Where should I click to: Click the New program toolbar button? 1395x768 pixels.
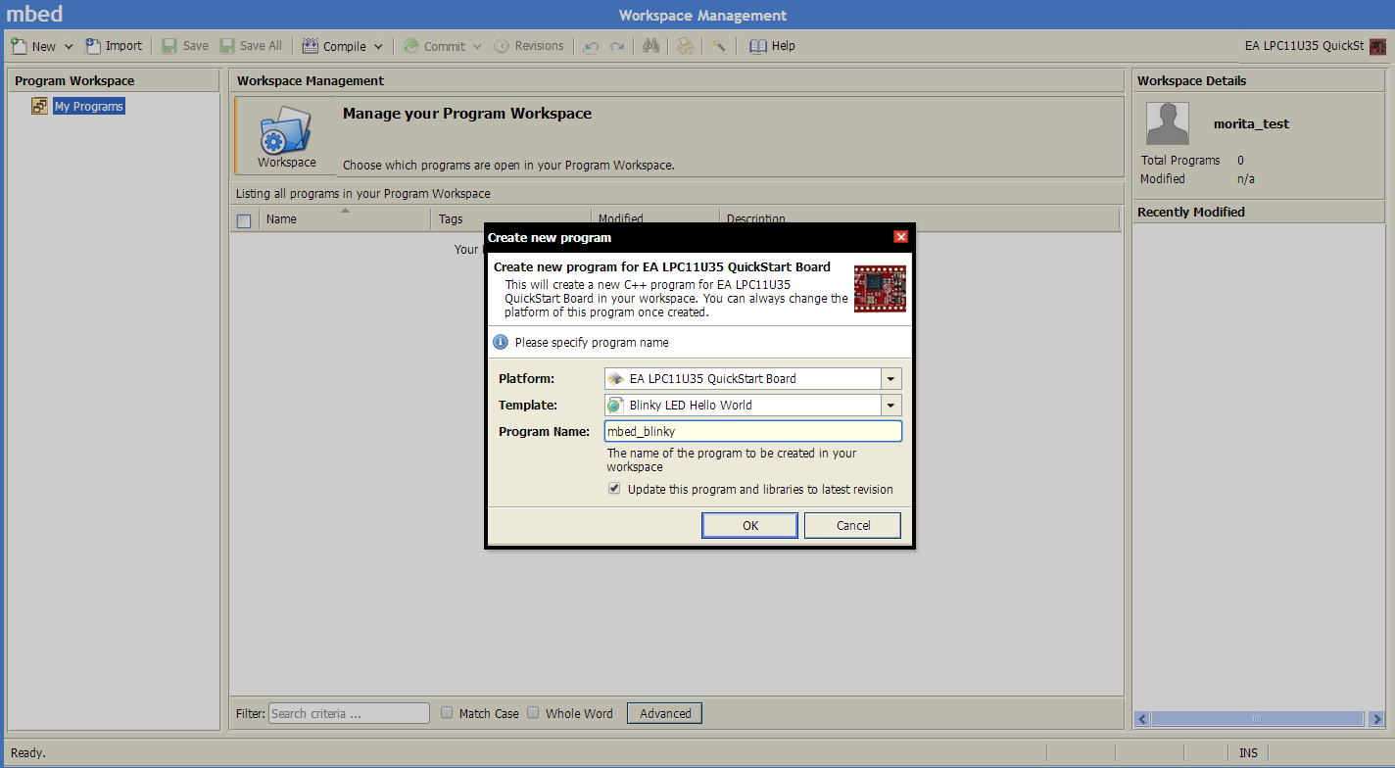click(34, 46)
